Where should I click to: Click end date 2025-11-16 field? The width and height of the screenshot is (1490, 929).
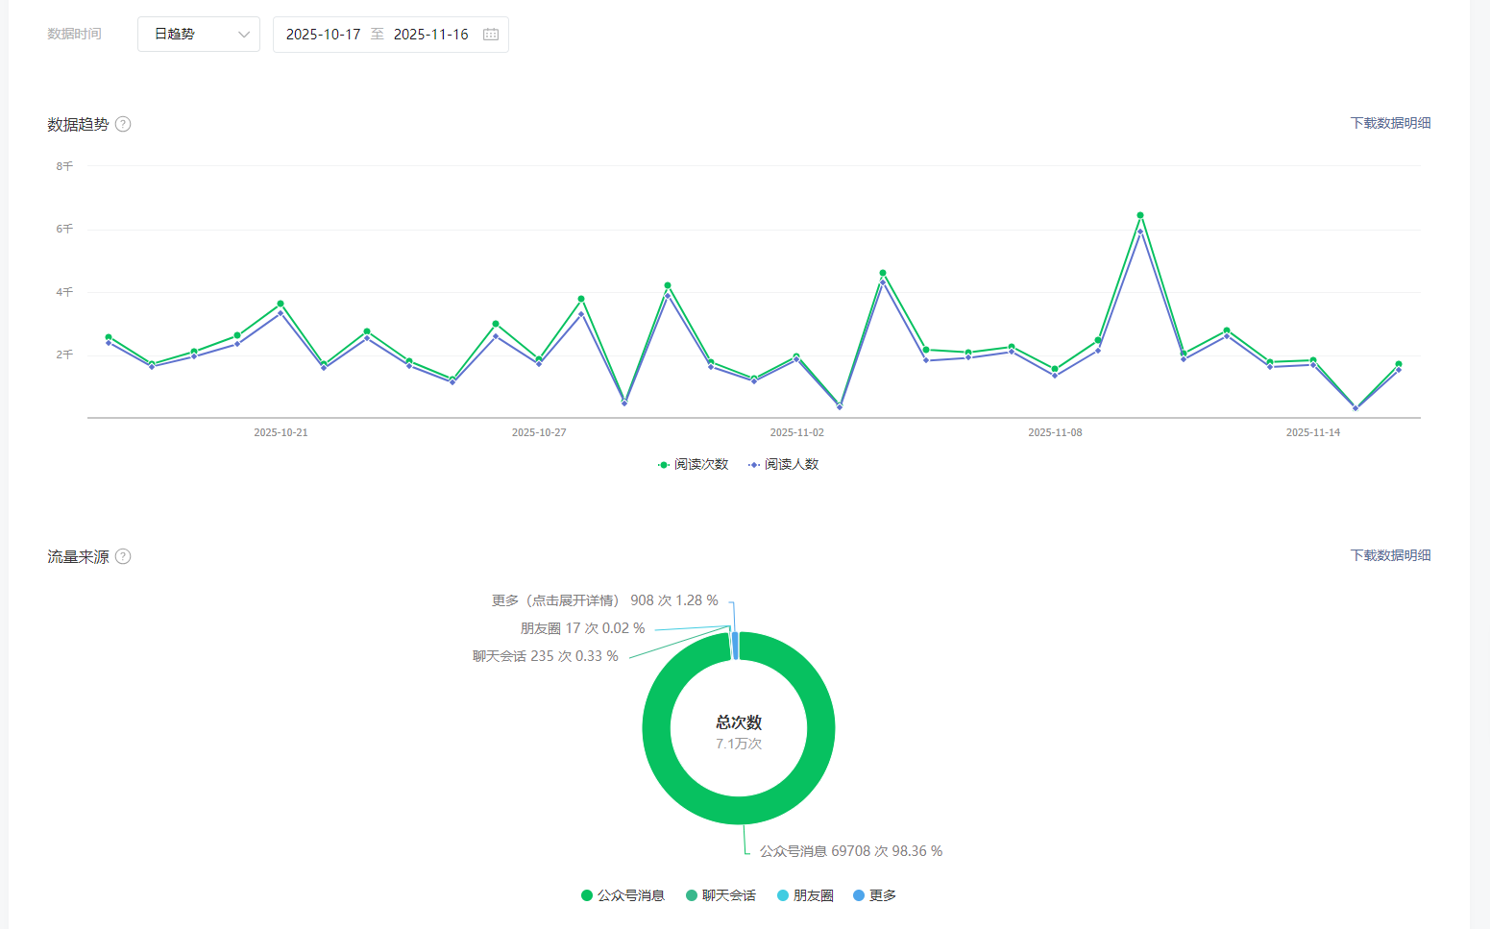(x=430, y=35)
